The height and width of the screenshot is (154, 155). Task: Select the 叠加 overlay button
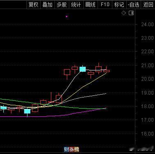tap(47, 5)
